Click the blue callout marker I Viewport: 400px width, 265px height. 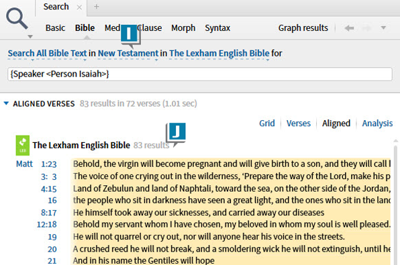tap(130, 36)
